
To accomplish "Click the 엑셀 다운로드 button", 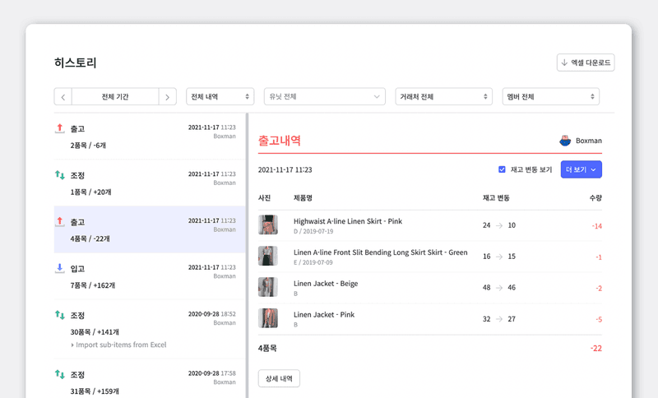I will pyautogui.click(x=586, y=62).
